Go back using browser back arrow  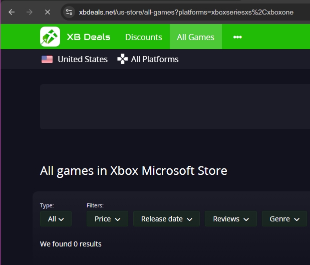tap(12, 12)
